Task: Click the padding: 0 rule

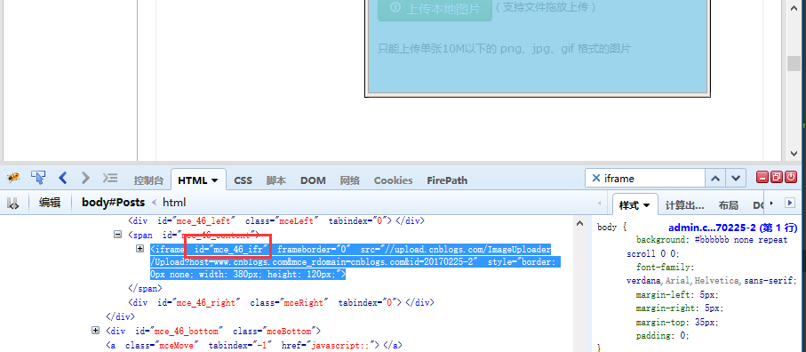Action: (x=662, y=336)
